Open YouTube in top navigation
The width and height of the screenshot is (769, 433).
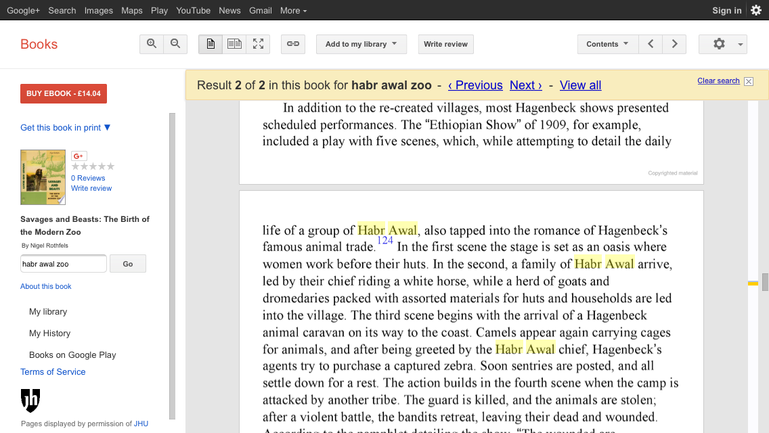click(x=193, y=10)
